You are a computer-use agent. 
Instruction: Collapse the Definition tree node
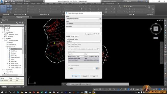coord(6,47)
